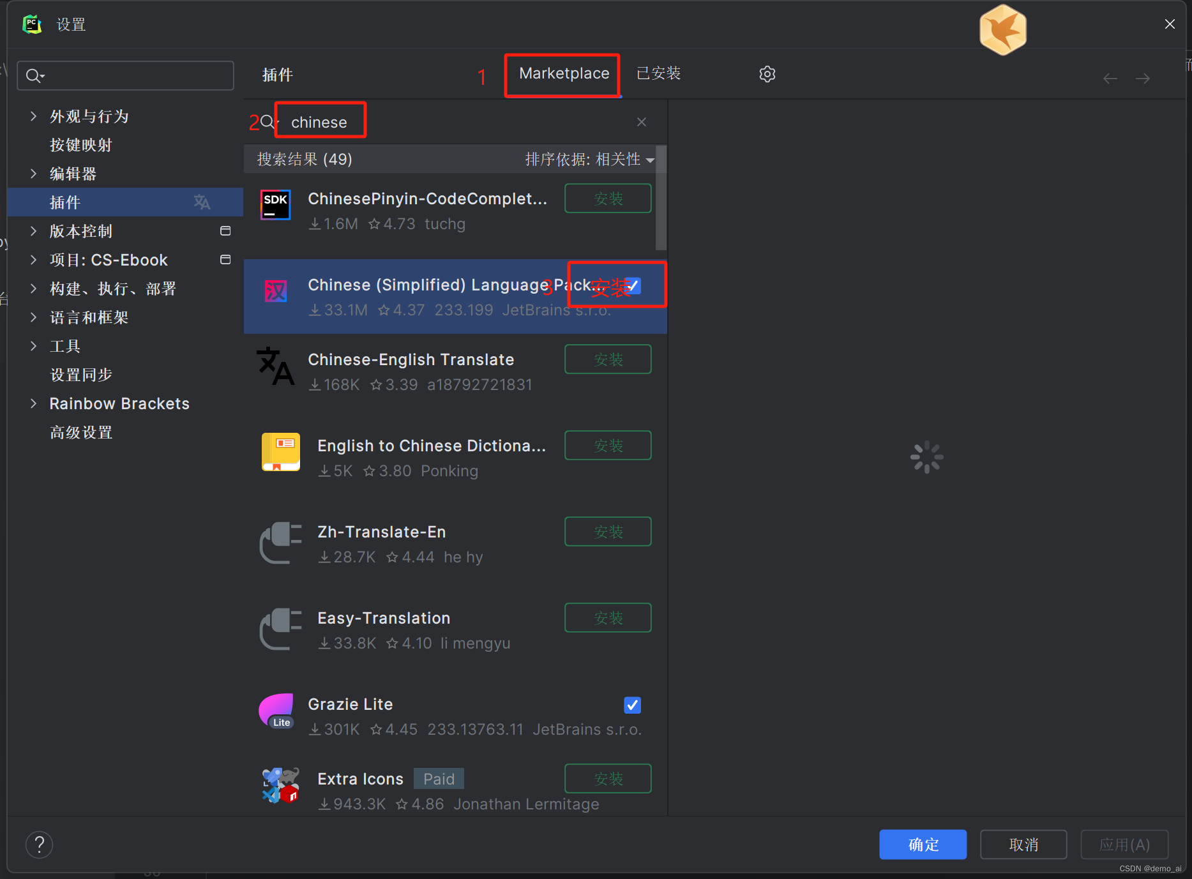The image size is (1192, 879).
Task: Expand the 项目: CS-Ebook node
Action: [33, 260]
